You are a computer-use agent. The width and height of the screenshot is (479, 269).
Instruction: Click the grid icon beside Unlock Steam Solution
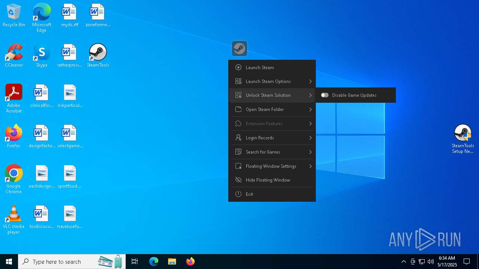point(238,95)
